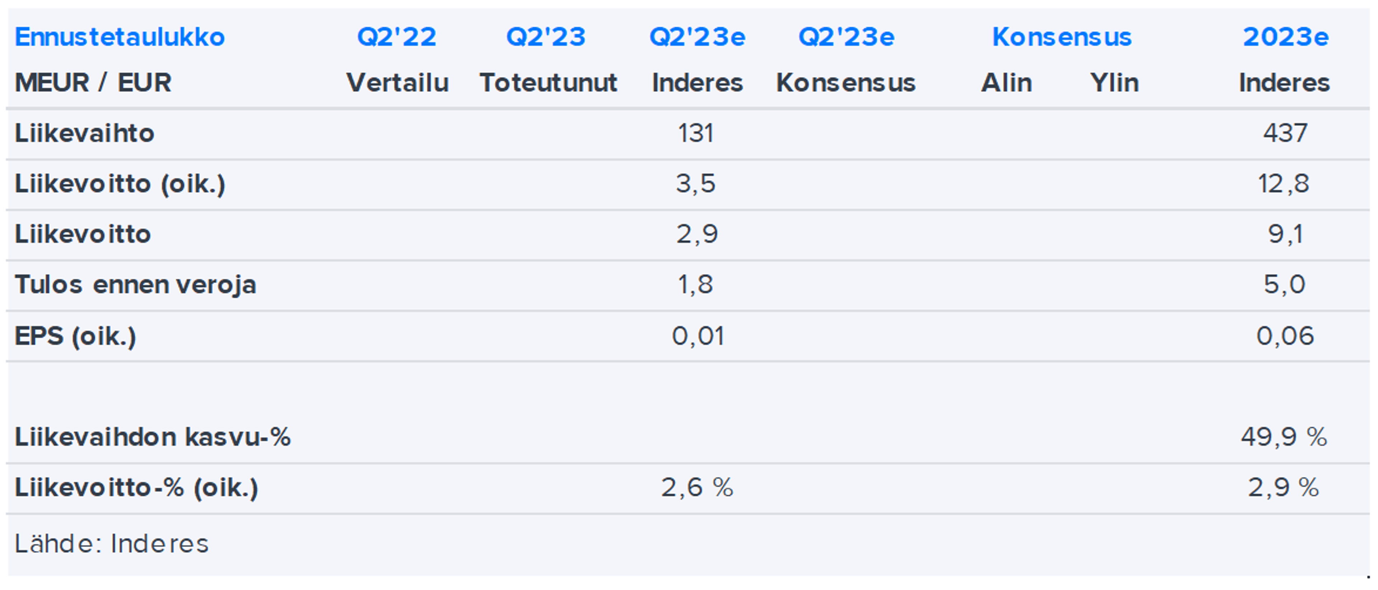
Task: Click the Konsensus header above Alin and Ylin
Action: [1061, 37]
